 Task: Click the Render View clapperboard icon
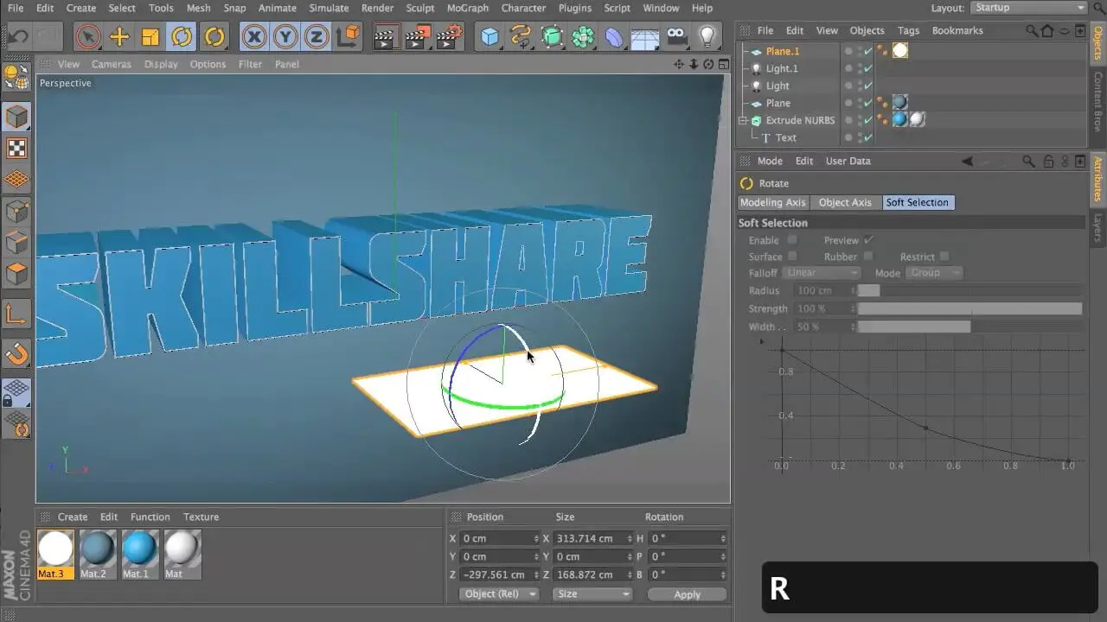pyautogui.click(x=386, y=36)
